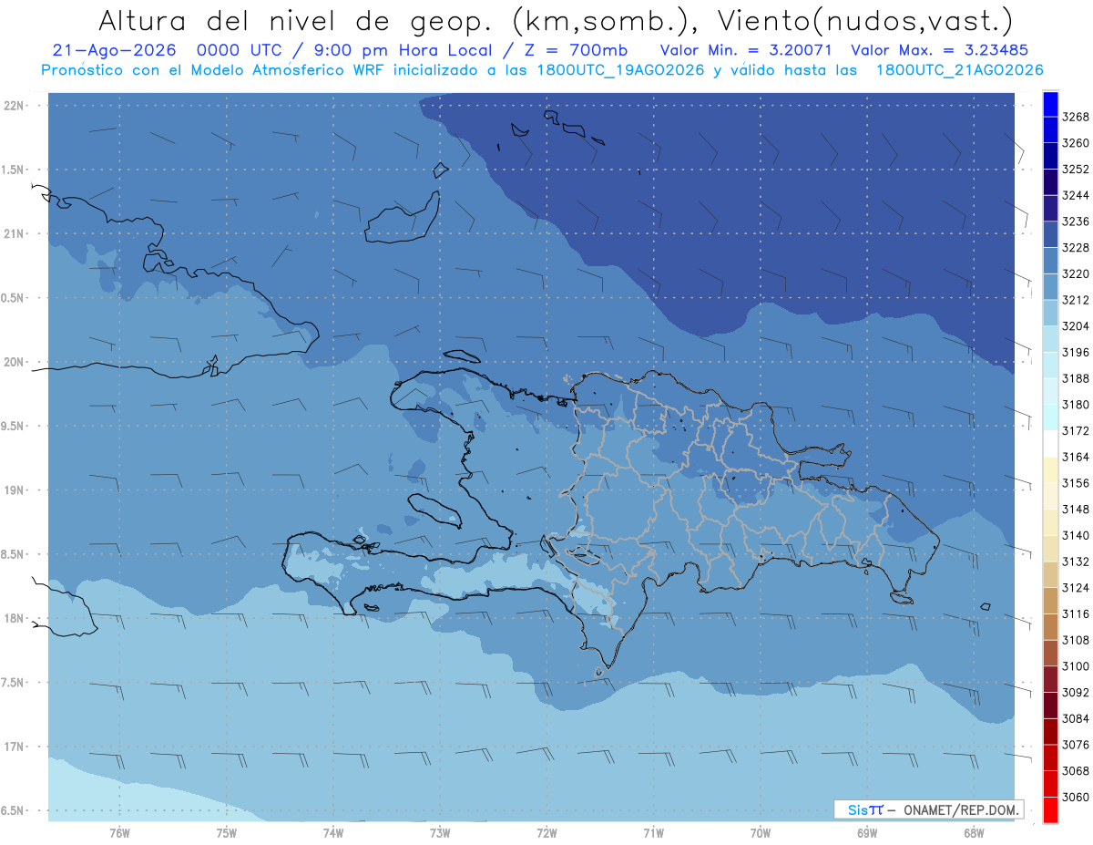This screenshot has height=845, width=1093.
Task: Click 'Valor Max. = 3.23485' text
Action: 938,50
